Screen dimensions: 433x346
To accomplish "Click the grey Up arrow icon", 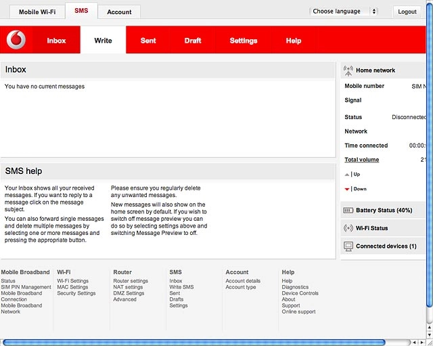I will click(x=347, y=175).
